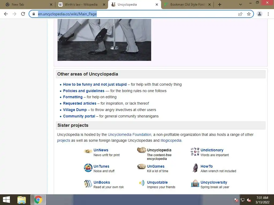
Task: Share this page icon in address bar
Action: coord(240,14)
